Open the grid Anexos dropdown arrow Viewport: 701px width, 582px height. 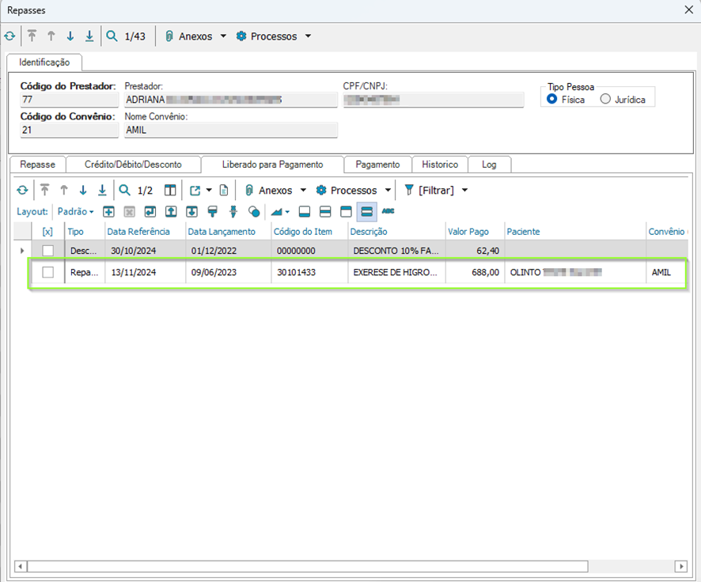click(303, 191)
